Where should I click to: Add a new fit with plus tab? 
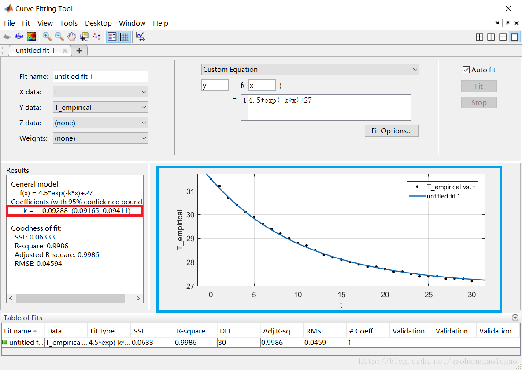pos(79,51)
